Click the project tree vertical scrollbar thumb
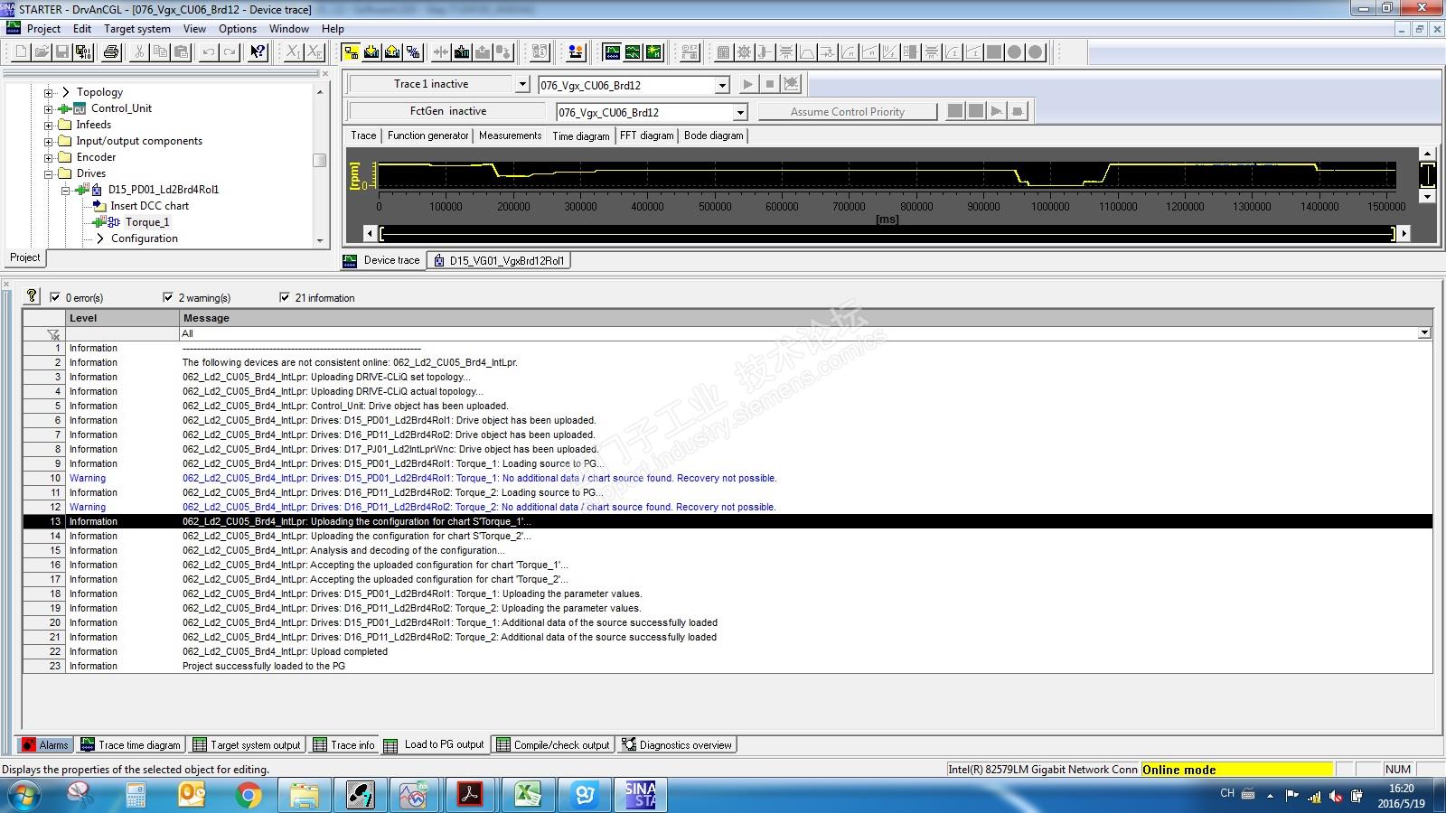 coord(319,160)
